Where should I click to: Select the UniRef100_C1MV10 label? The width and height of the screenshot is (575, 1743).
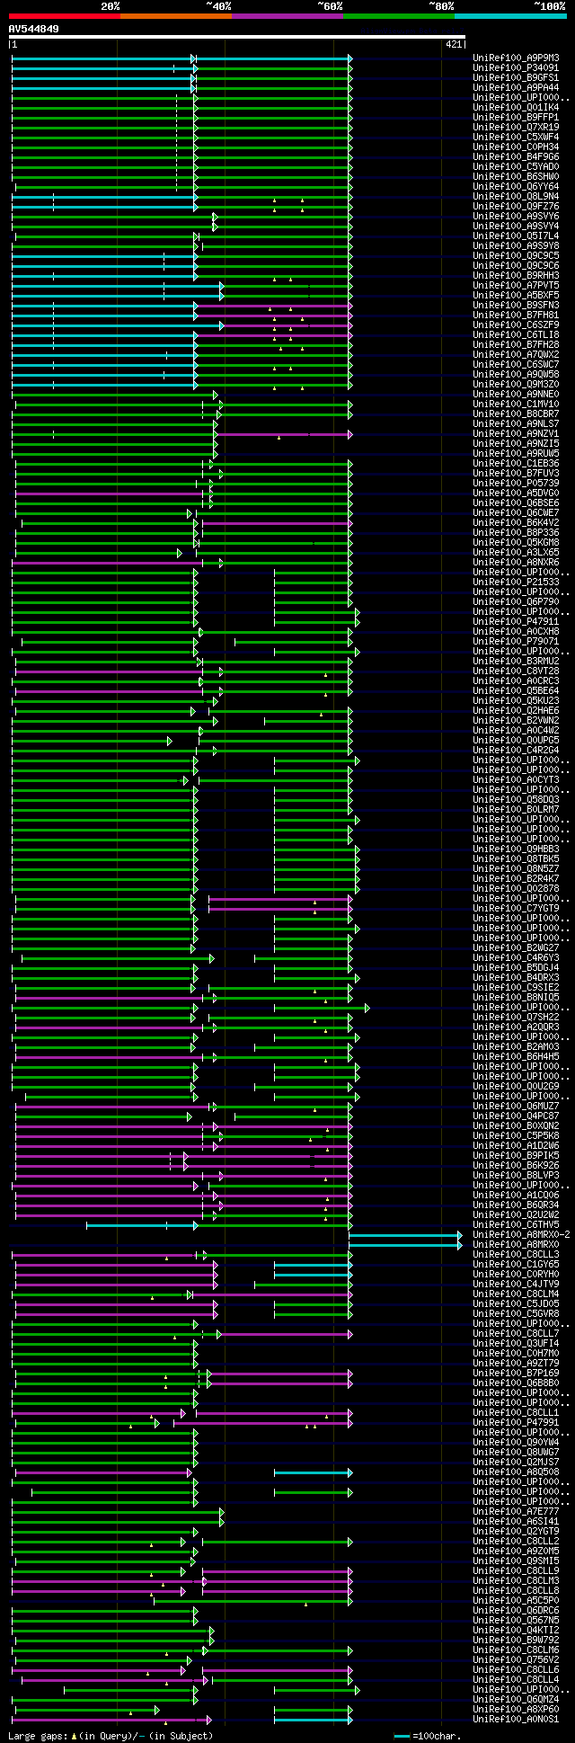pyautogui.click(x=516, y=405)
